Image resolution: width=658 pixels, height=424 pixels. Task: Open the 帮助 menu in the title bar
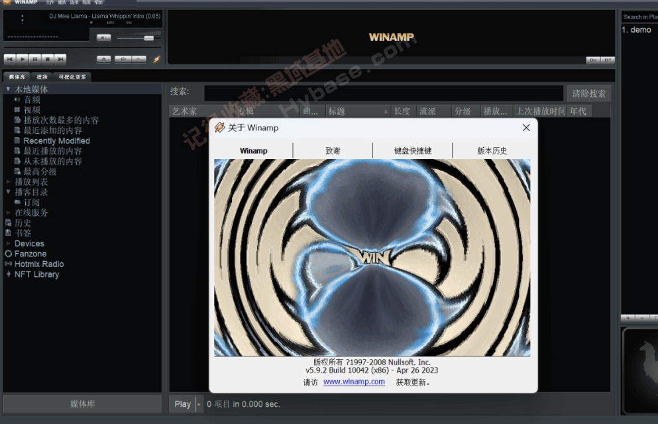click(99, 2)
